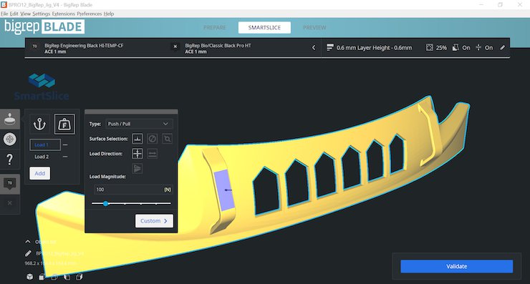Screen dimensions: 530x284
Task: Toggle support setting showing On
Action: tap(461, 48)
